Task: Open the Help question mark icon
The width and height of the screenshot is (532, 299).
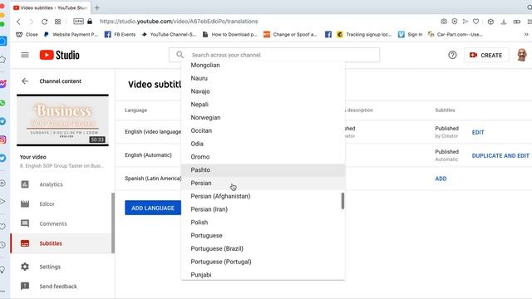Action: (452, 55)
